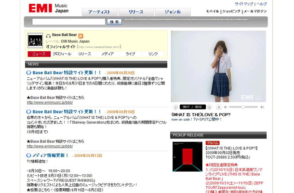Select the リリース artist sub-tab
Screen dimensions: 294x193
[x=85, y=54]
